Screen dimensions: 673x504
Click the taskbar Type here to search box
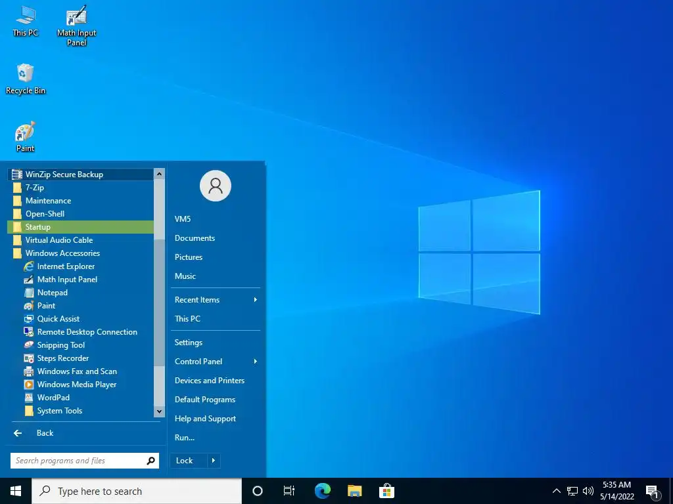[137, 491]
